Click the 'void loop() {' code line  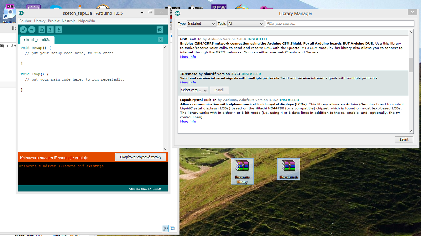[x=35, y=74]
